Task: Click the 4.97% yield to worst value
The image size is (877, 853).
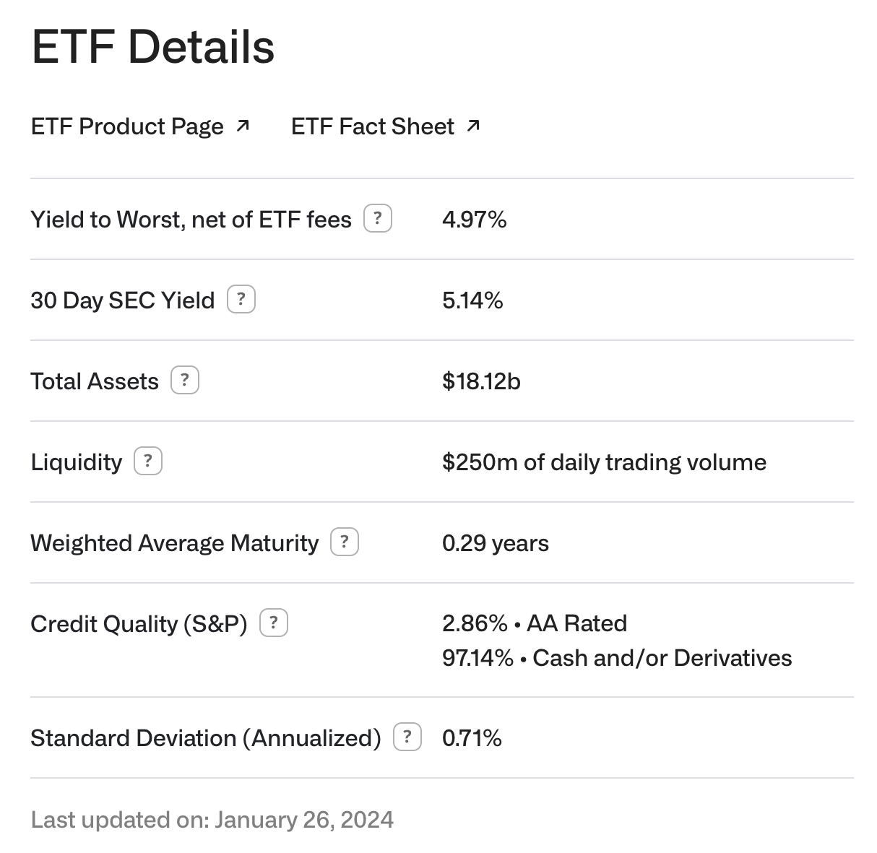Action: click(474, 219)
